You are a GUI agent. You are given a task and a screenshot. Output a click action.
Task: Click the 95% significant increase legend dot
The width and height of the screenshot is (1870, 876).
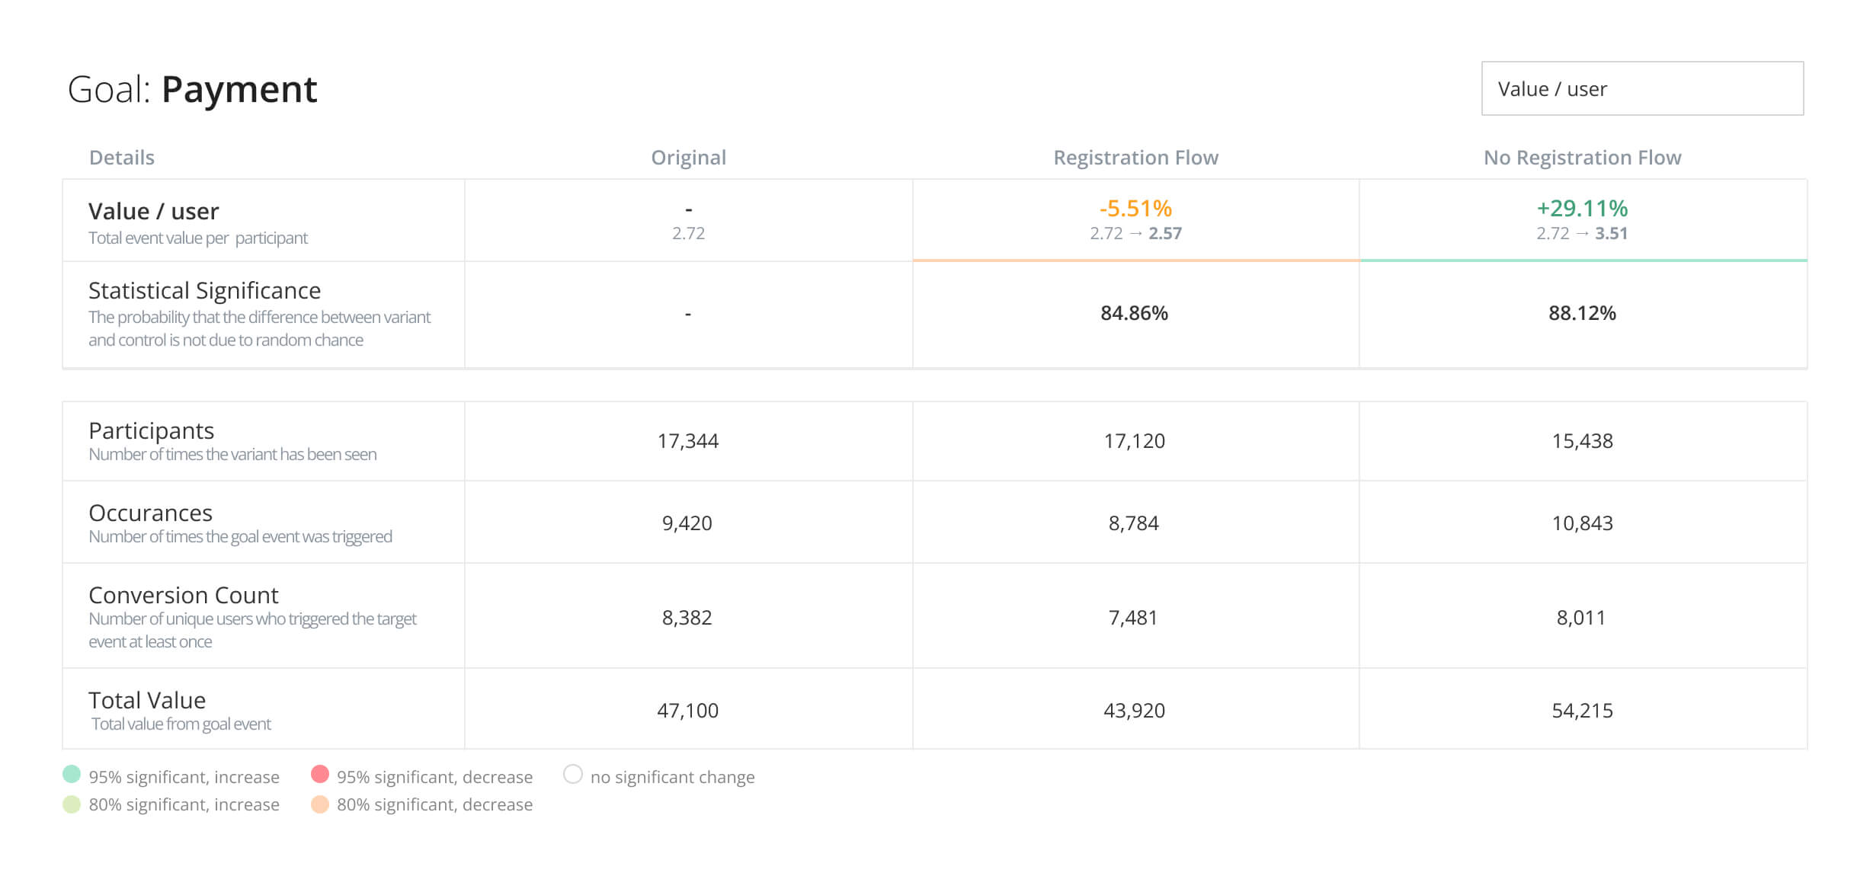(x=72, y=776)
